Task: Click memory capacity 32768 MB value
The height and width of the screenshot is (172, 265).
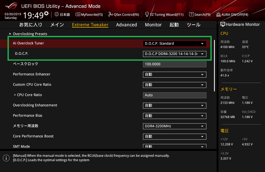Action: tap(227, 117)
